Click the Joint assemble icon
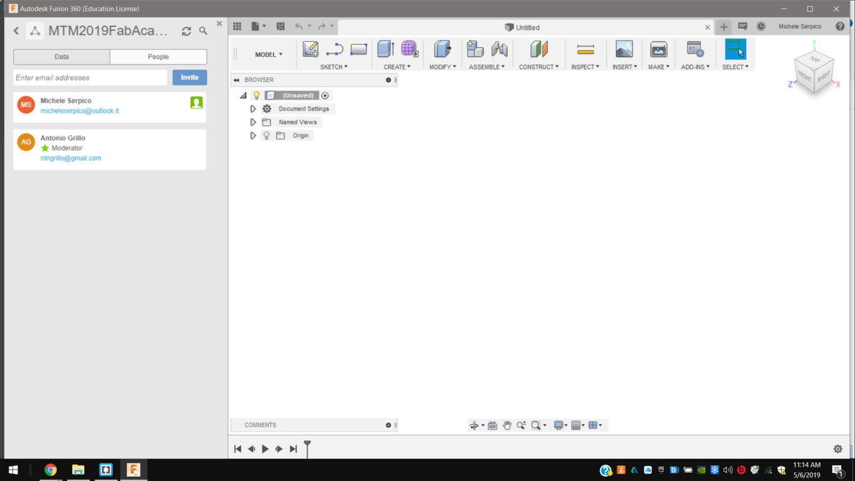The image size is (855, 481). point(499,49)
